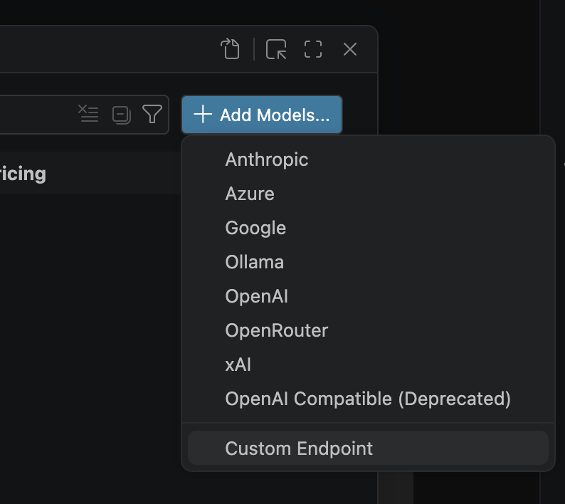Clear the search with list-clear icon
This screenshot has height=504, width=565.
click(x=88, y=114)
